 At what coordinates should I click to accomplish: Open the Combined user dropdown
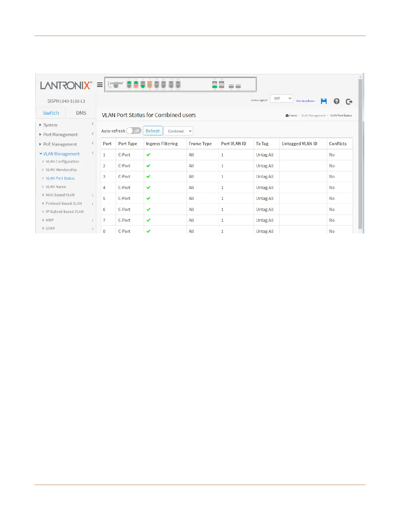[178, 131]
